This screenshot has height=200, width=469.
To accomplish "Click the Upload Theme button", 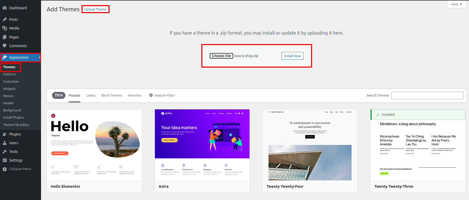I will click(x=95, y=9).
